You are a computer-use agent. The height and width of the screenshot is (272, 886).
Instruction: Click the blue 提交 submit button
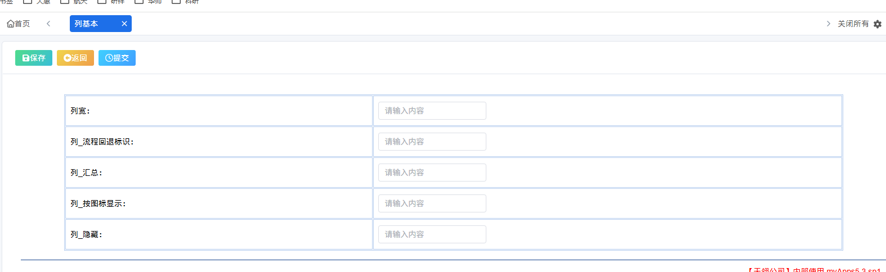click(117, 58)
